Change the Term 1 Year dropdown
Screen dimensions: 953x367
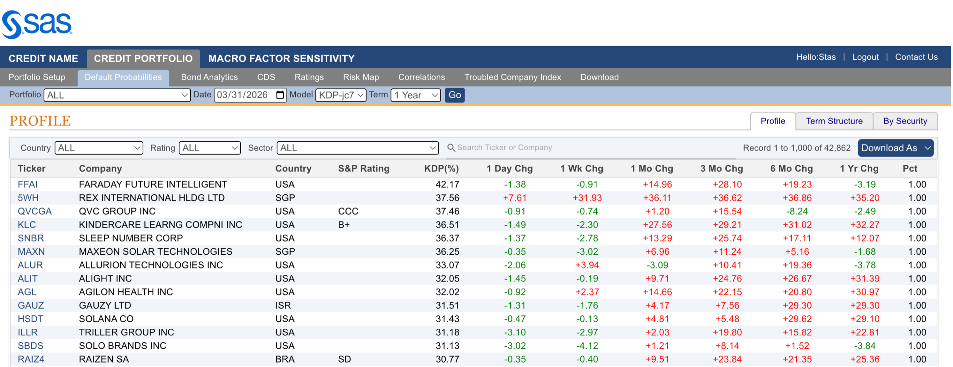coord(415,95)
